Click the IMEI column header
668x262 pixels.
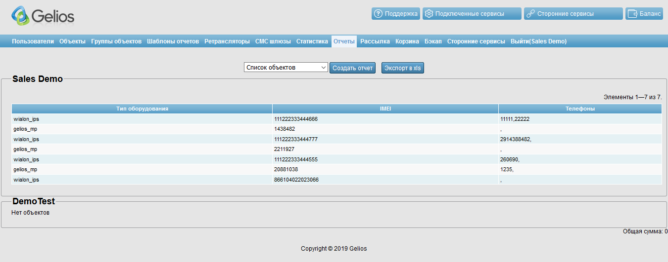click(385, 109)
